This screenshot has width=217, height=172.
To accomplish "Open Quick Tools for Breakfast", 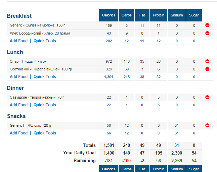I will pyautogui.click(x=45, y=41).
